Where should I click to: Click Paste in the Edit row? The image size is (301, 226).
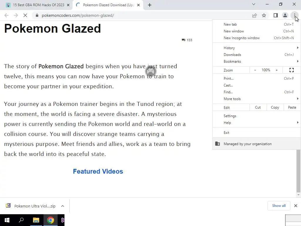(x=292, y=107)
